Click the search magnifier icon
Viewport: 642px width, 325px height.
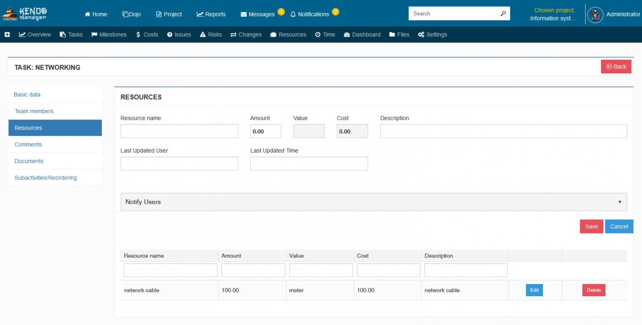(x=503, y=13)
